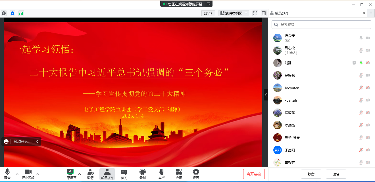Expand share screen options arrow

(x=80, y=174)
